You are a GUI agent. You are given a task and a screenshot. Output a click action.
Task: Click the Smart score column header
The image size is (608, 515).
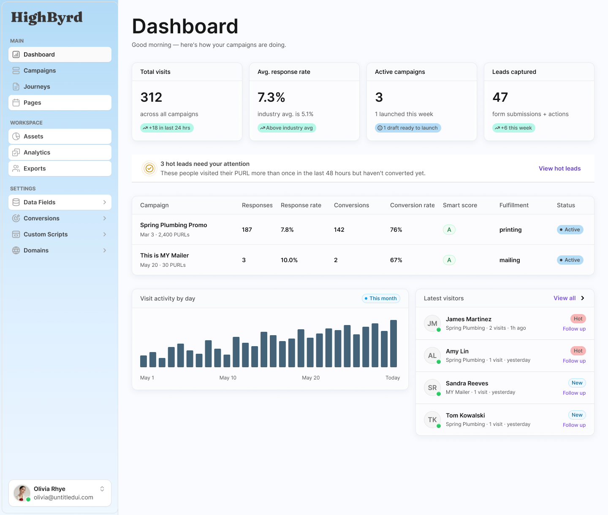tap(460, 205)
